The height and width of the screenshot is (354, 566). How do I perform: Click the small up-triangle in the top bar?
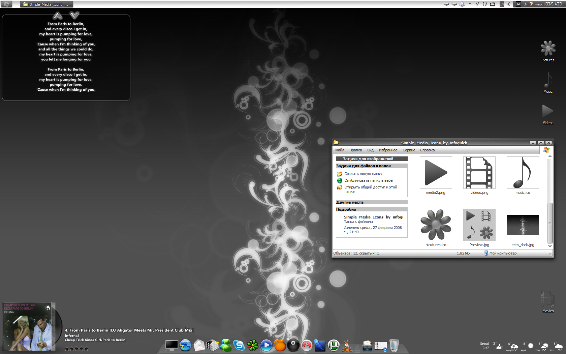[470, 4]
